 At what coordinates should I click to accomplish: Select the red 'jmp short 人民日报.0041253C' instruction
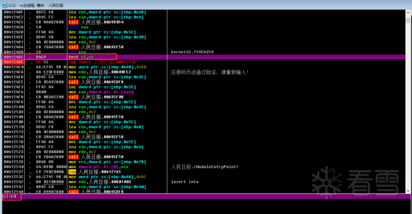tap(102, 62)
